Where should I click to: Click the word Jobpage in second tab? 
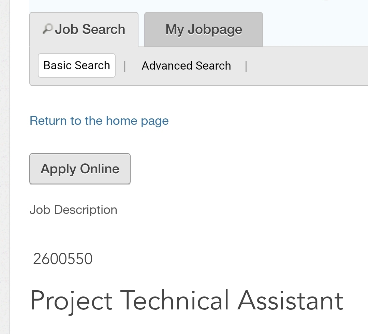(215, 30)
